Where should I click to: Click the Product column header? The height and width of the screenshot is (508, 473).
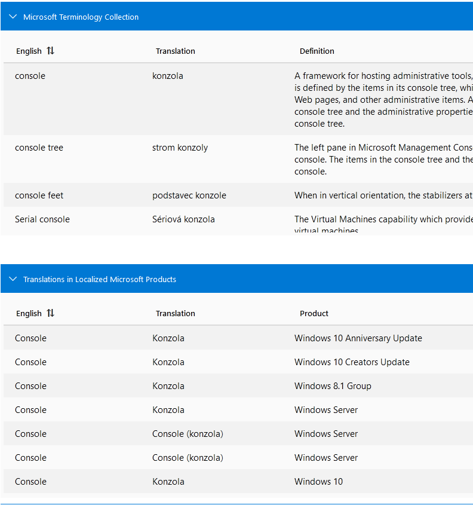(314, 314)
